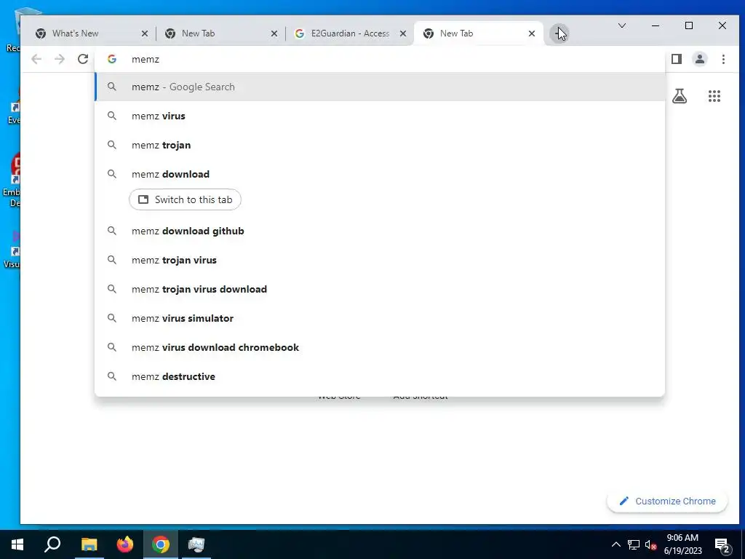
Task: Close the What's New tab
Action: [145, 33]
